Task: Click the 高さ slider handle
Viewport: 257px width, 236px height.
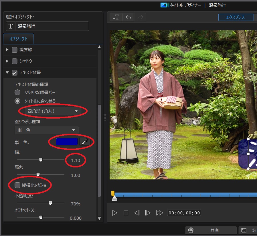Action: click(38, 175)
